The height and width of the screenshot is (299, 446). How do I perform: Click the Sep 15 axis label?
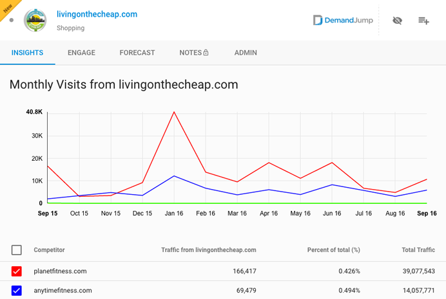(48, 213)
